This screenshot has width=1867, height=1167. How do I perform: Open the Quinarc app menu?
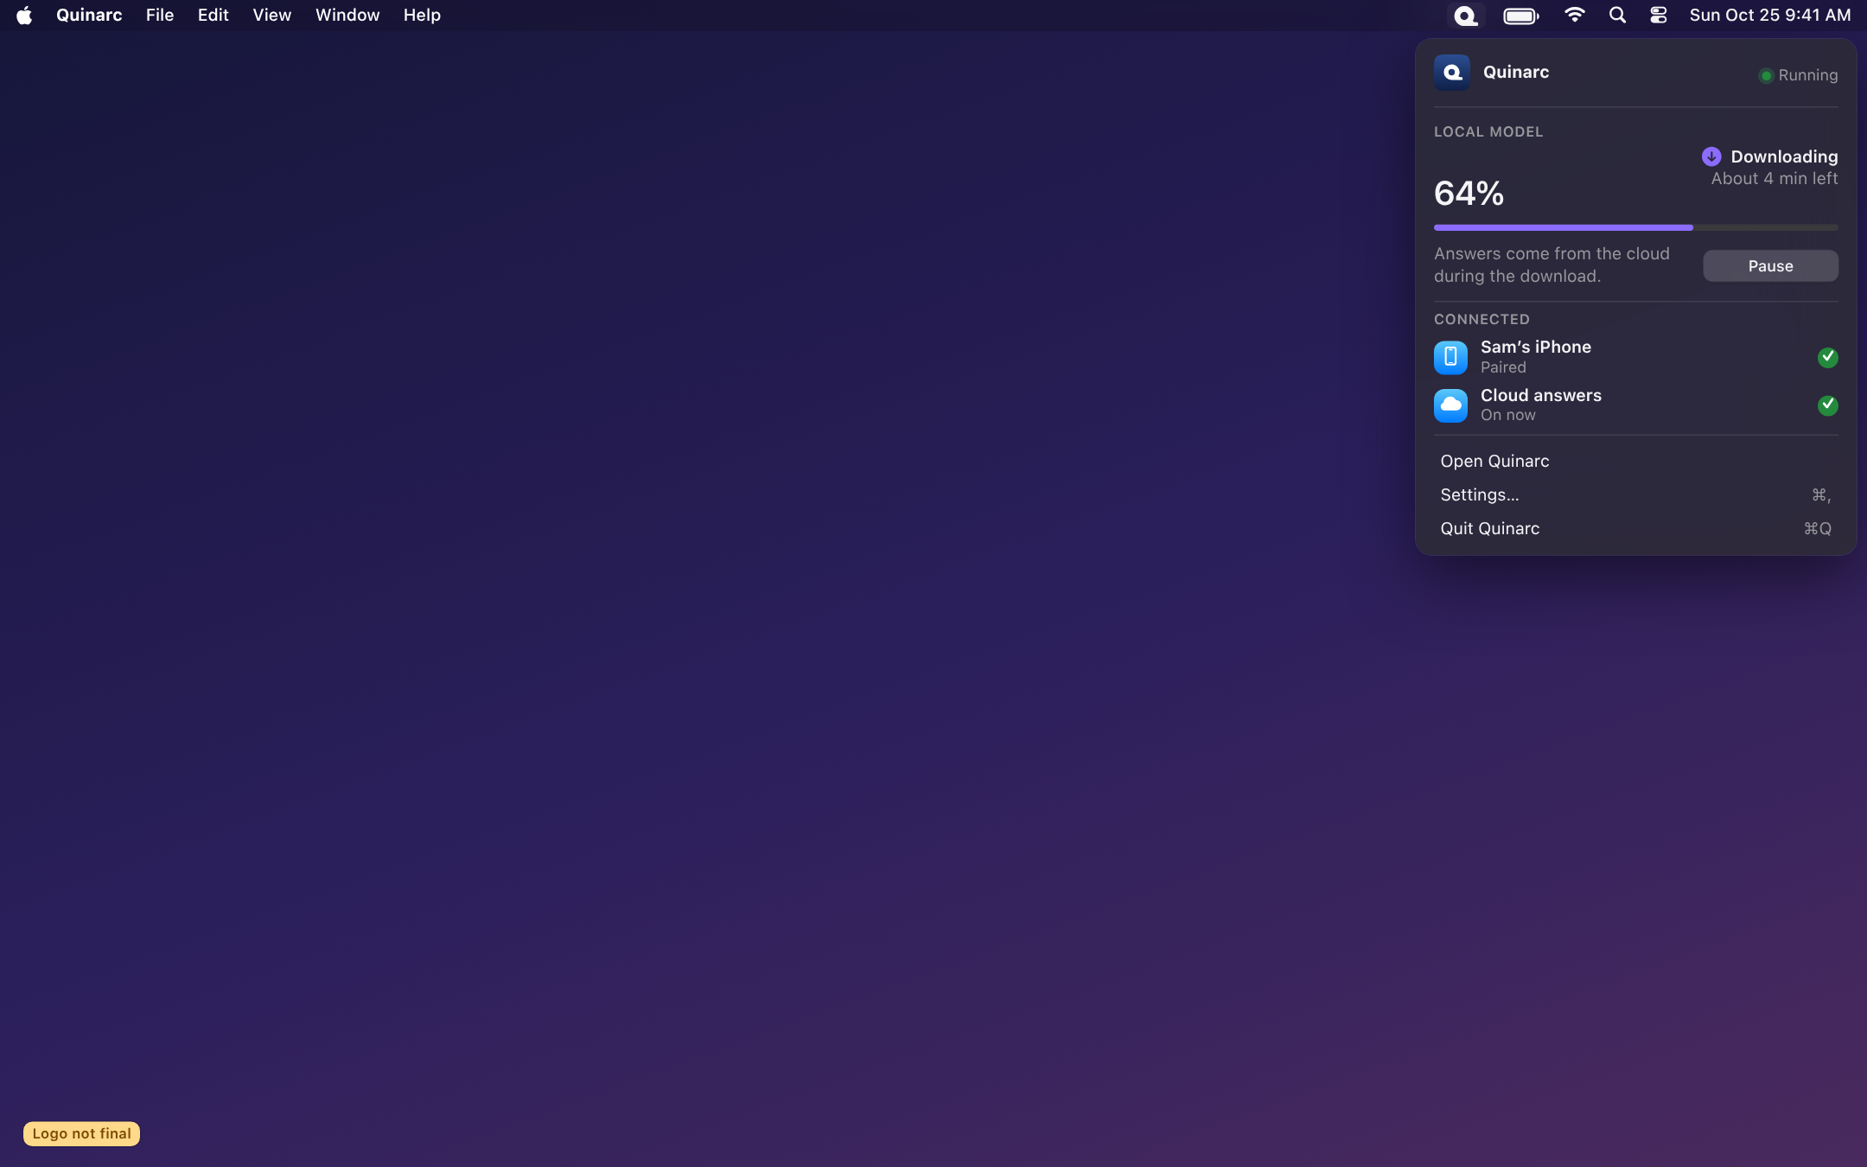(89, 15)
